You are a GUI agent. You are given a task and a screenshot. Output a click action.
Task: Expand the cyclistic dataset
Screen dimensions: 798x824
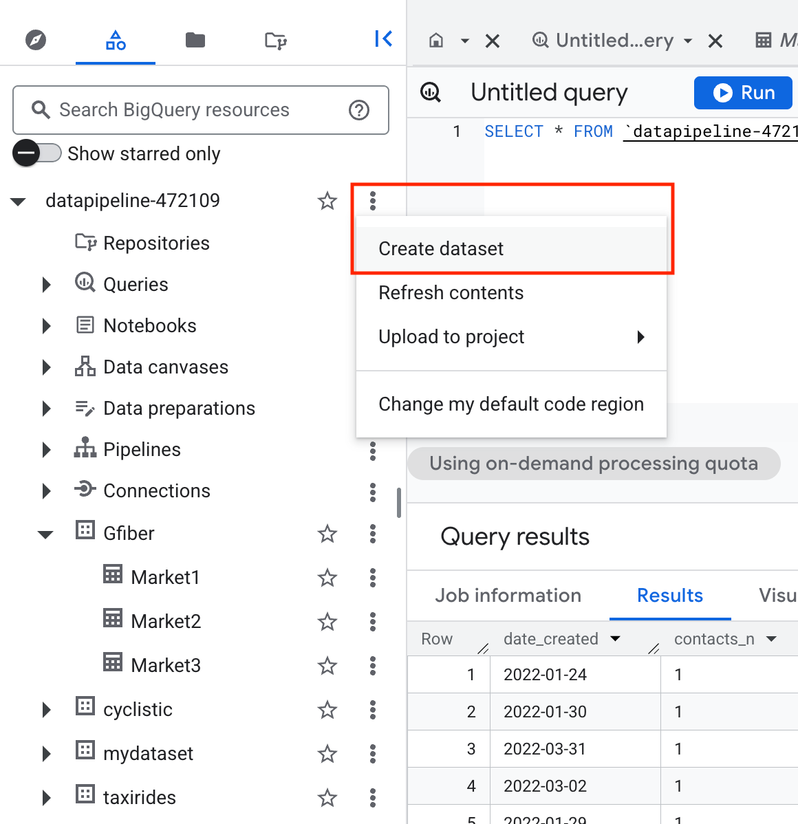click(x=47, y=710)
